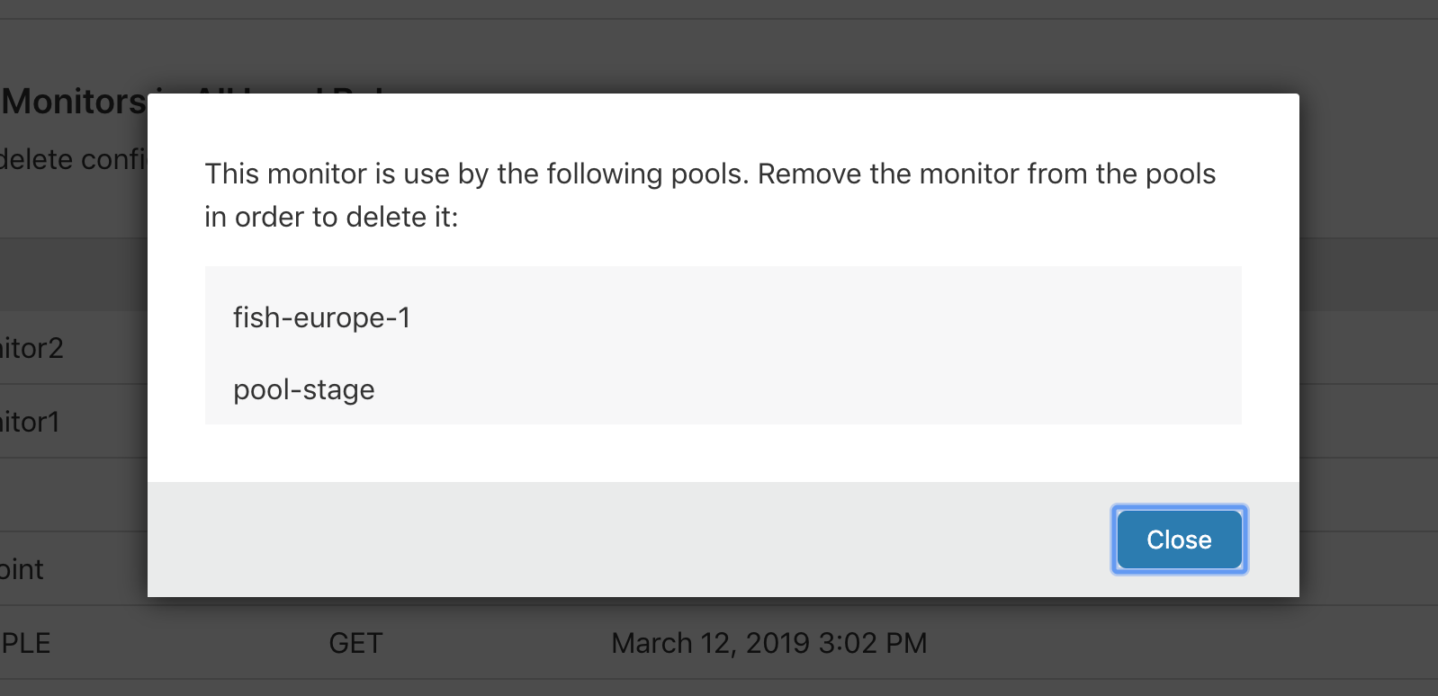This screenshot has height=696, width=1438.
Task: Click the dimmed Monitors heading behind the dialog
Action: pos(73,102)
